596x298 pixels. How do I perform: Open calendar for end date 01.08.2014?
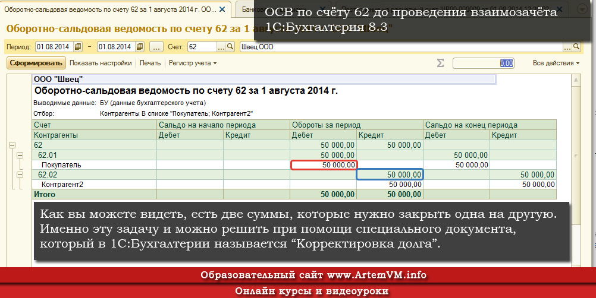click(x=140, y=47)
